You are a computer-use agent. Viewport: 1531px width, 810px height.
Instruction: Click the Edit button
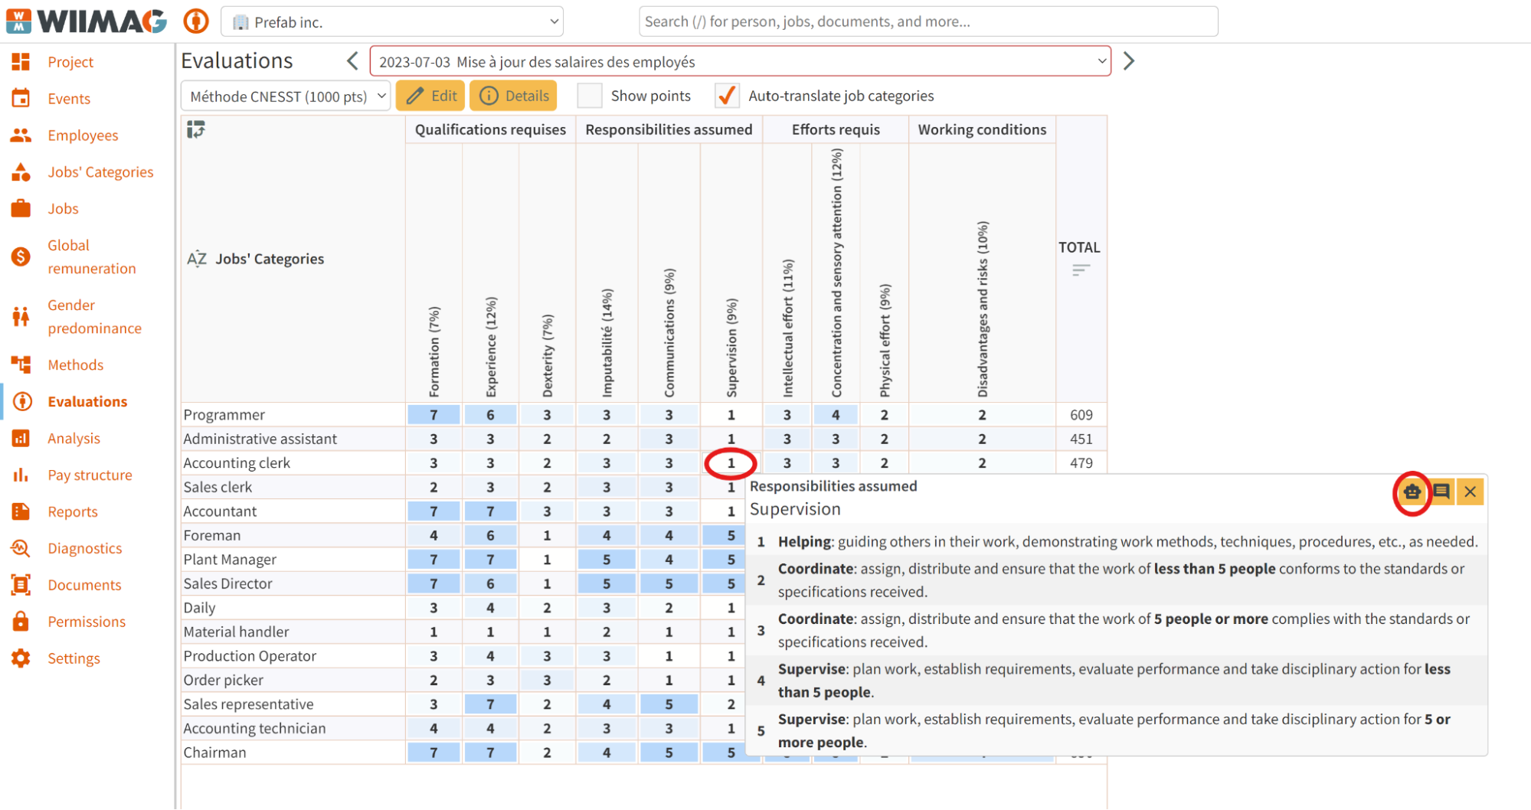[x=430, y=96]
